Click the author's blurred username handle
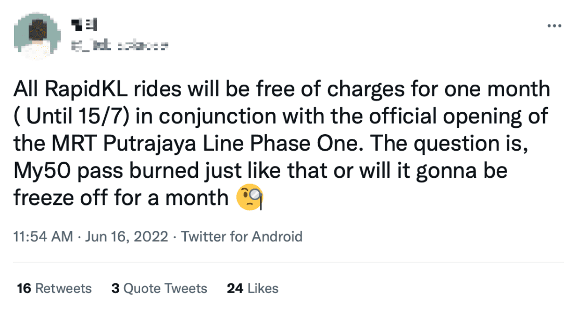This screenshot has width=577, height=314. (120, 47)
